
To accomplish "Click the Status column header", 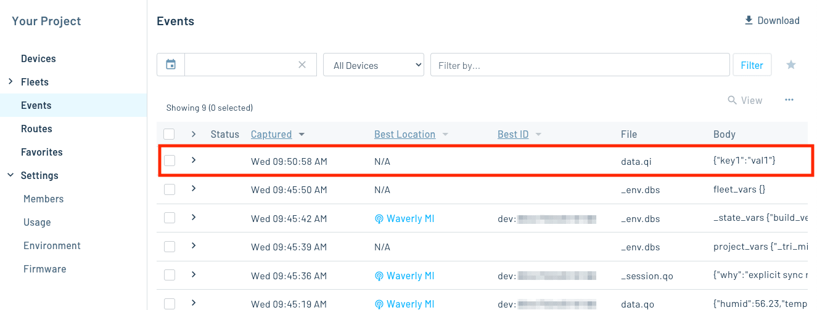I will click(224, 134).
